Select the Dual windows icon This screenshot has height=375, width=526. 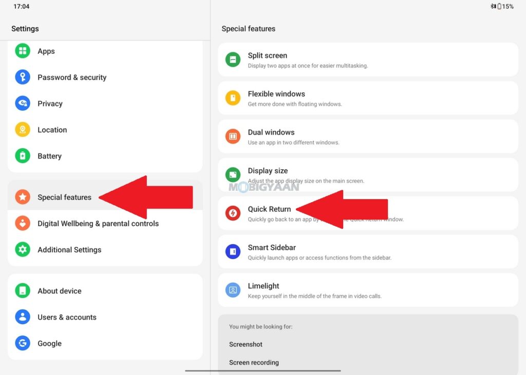(233, 136)
